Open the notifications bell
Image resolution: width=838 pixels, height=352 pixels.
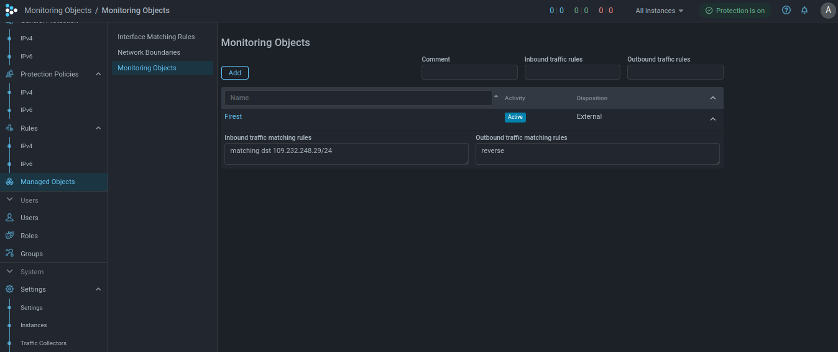point(804,11)
